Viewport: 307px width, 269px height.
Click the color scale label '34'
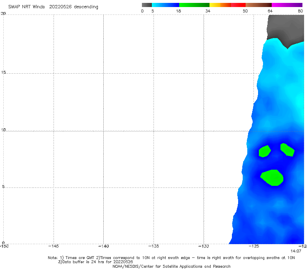[208, 11]
